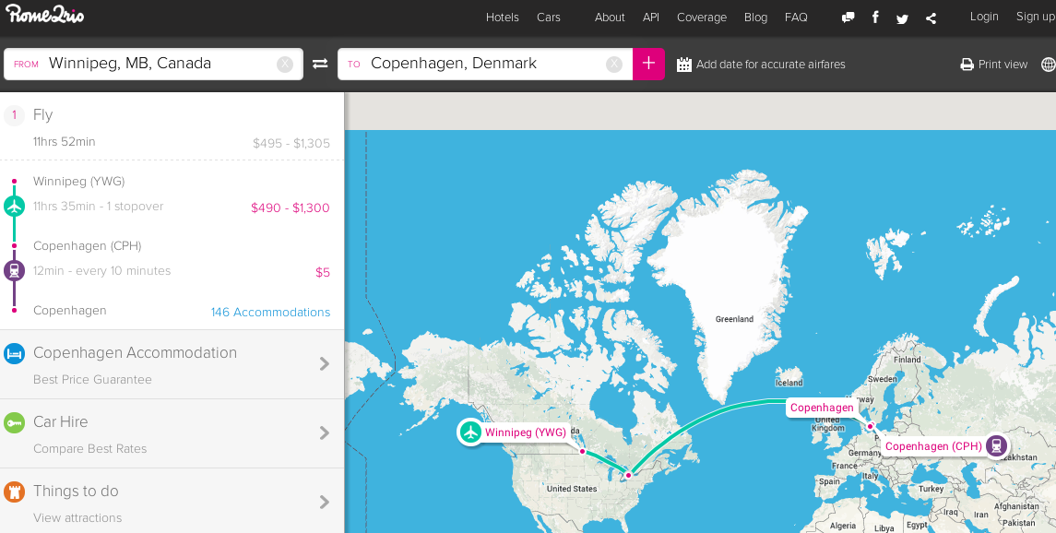This screenshot has width=1056, height=533.
Task: Click Sign up
Action: 1036,17
